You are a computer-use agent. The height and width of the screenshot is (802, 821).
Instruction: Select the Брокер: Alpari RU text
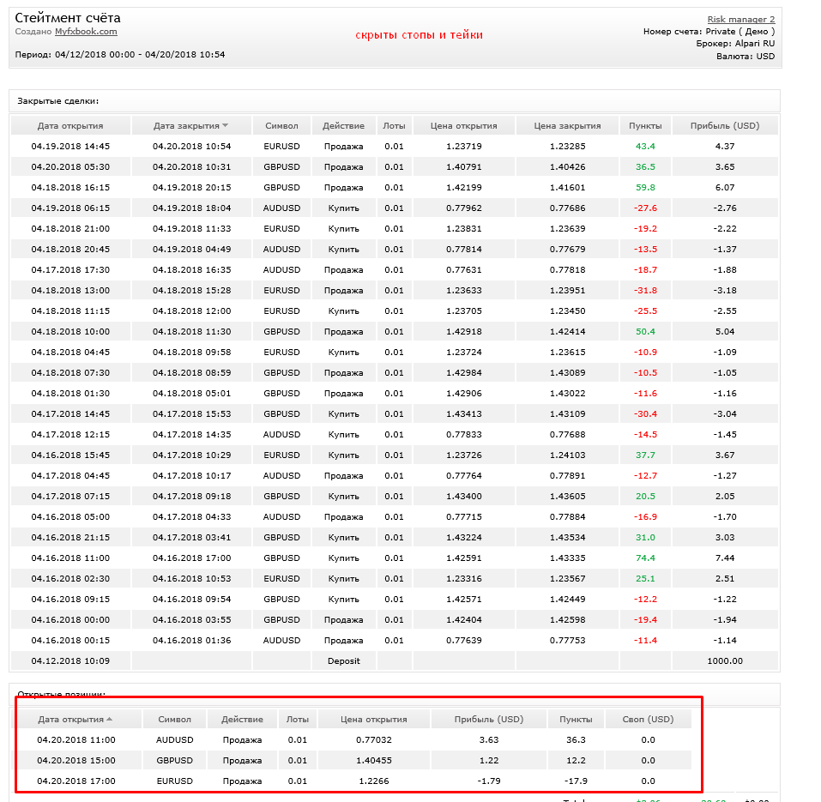[x=735, y=44]
